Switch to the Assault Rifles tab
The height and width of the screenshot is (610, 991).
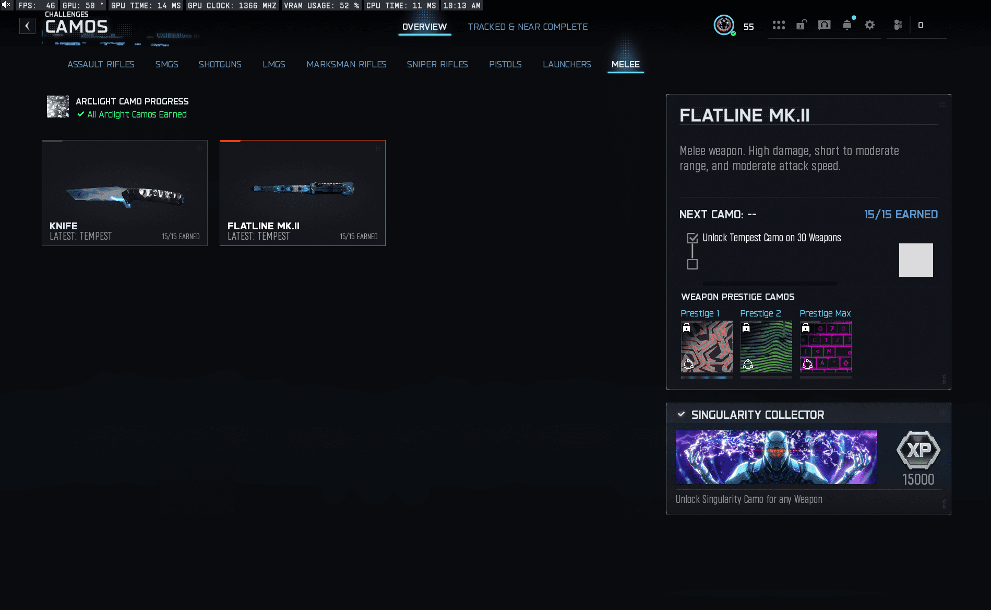pyautogui.click(x=101, y=64)
